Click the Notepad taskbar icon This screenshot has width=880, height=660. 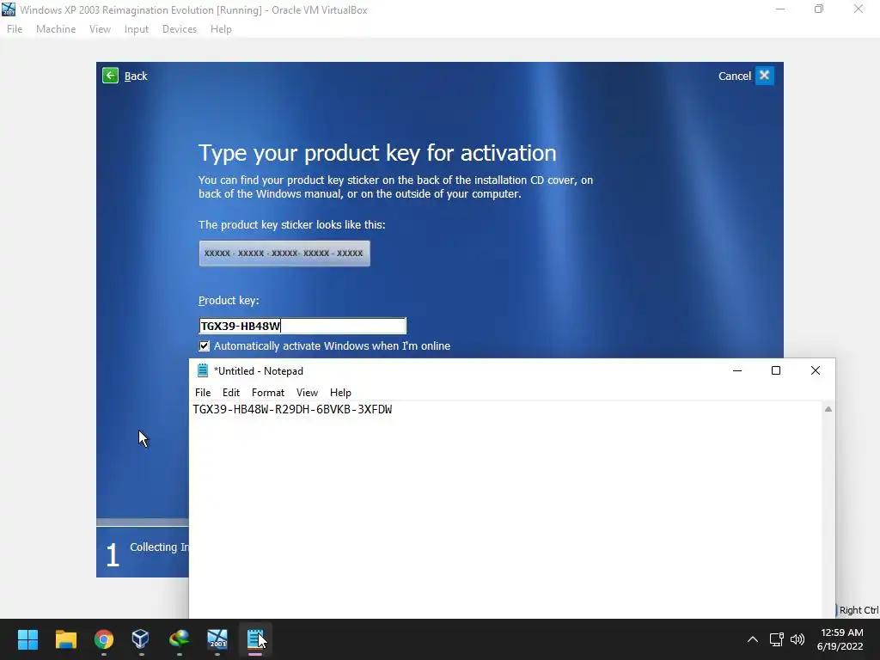click(x=255, y=639)
